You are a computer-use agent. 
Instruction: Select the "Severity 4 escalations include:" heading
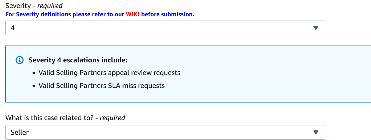click(x=78, y=60)
